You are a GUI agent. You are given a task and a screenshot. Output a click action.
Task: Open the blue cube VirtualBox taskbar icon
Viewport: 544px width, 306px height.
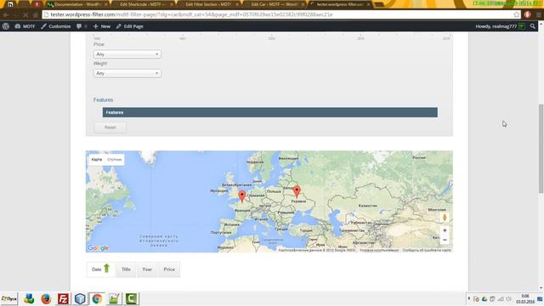click(80, 298)
